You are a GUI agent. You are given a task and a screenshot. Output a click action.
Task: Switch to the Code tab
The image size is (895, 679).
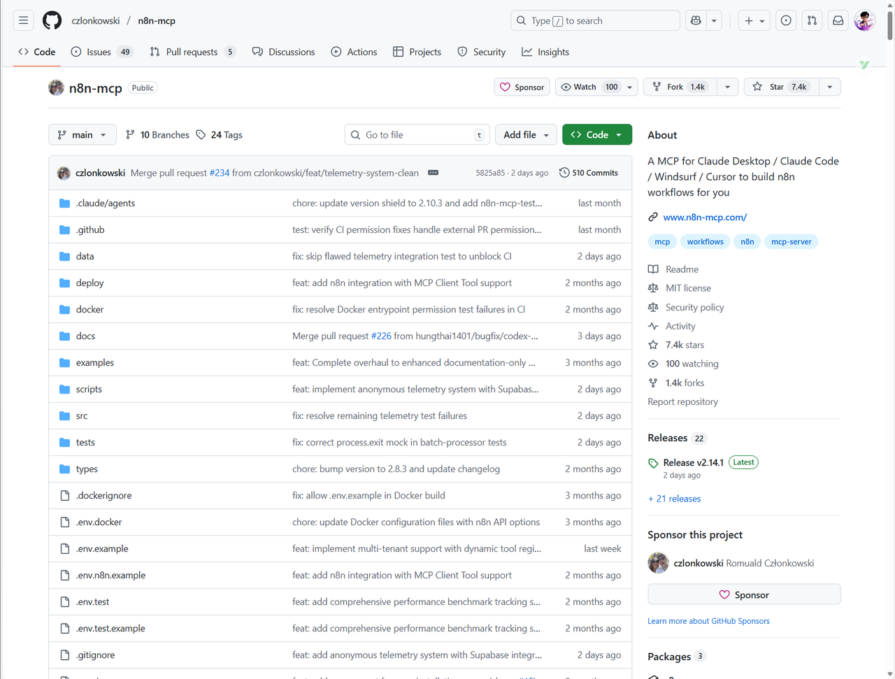pyautogui.click(x=37, y=52)
